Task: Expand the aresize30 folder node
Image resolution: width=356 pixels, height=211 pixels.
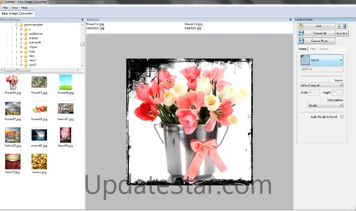Action: pyautogui.click(x=21, y=42)
